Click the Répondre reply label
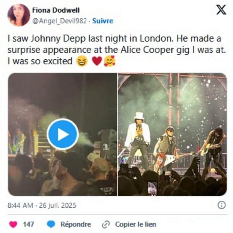This screenshot has height=233, width=233. coord(76,224)
